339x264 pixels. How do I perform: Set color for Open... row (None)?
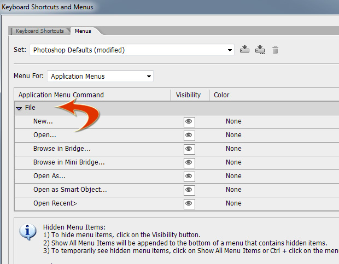click(x=233, y=135)
